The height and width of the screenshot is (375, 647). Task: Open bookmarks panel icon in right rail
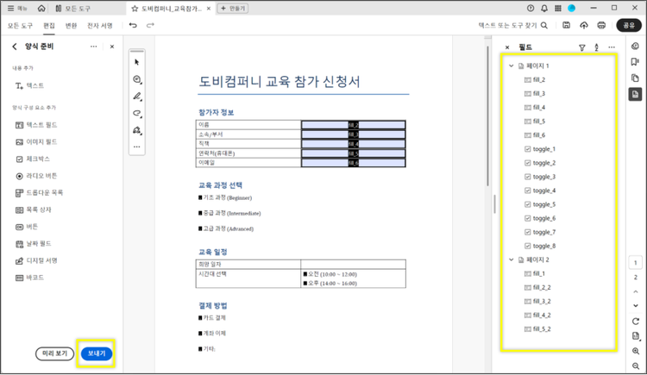[635, 62]
